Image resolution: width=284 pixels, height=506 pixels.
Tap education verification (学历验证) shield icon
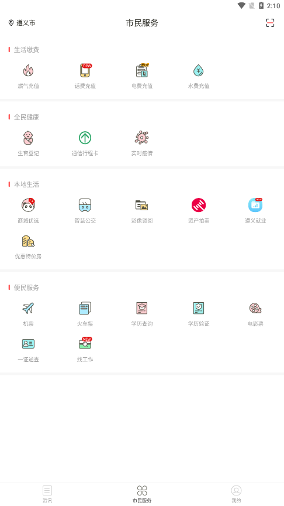[x=199, y=308]
